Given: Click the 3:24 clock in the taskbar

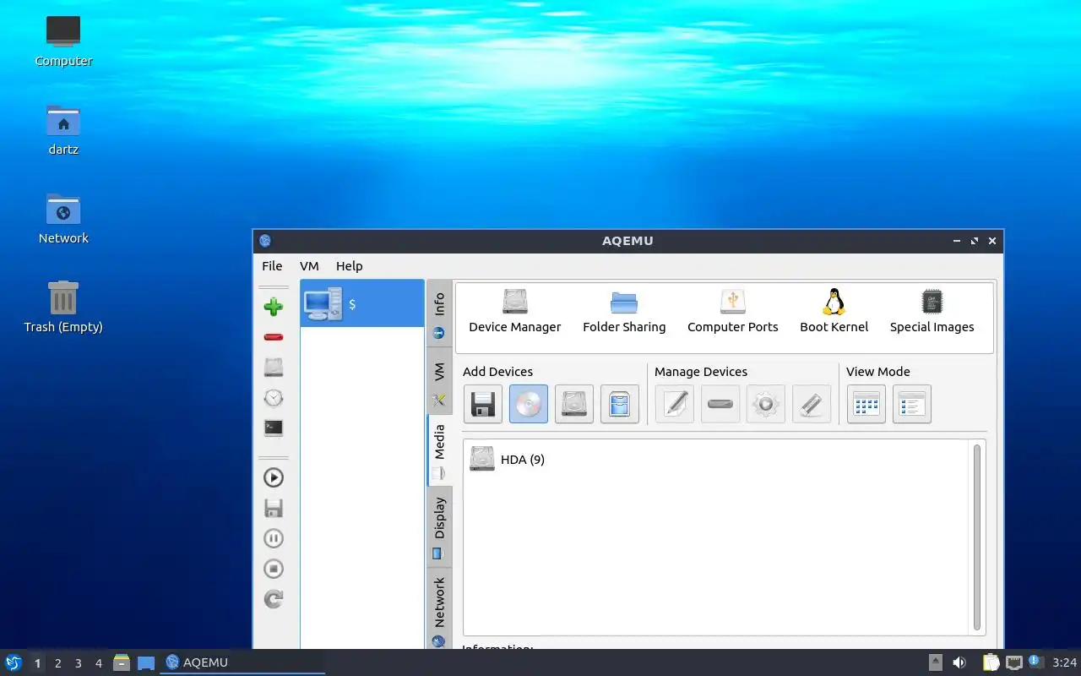Looking at the screenshot, I should (x=1065, y=662).
